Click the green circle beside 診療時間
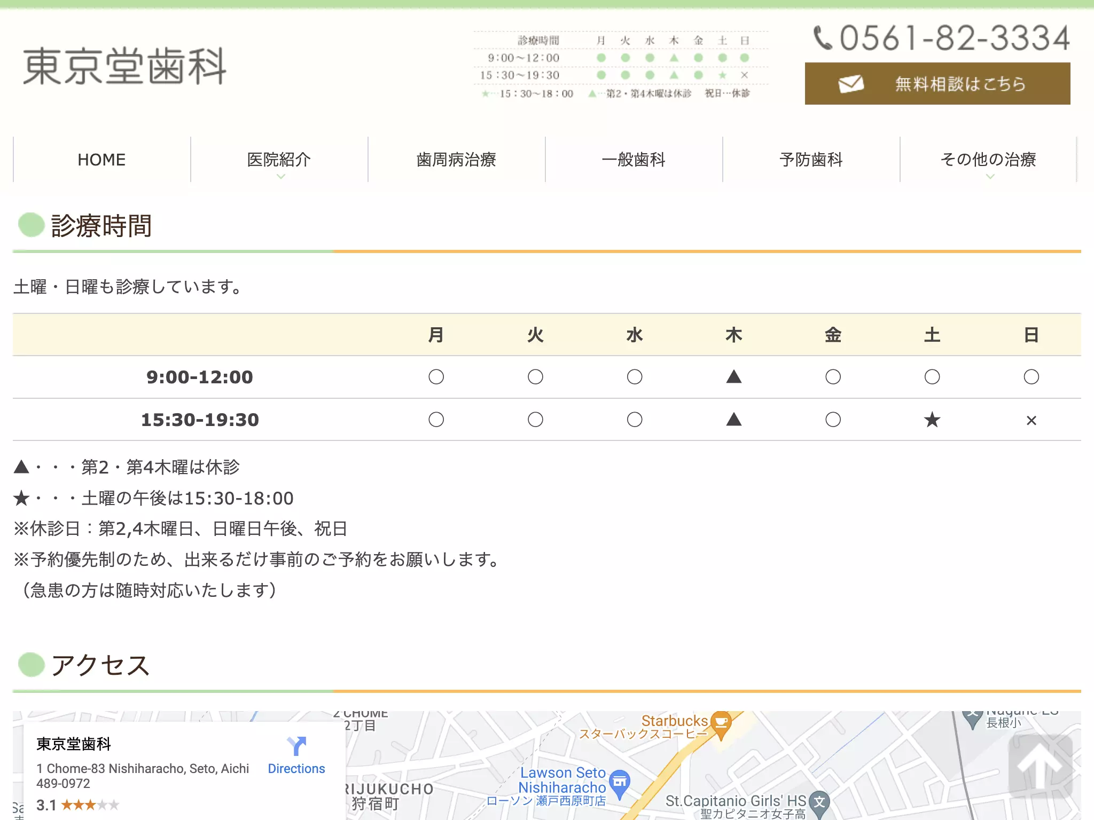This screenshot has height=820, width=1094. 31,225
